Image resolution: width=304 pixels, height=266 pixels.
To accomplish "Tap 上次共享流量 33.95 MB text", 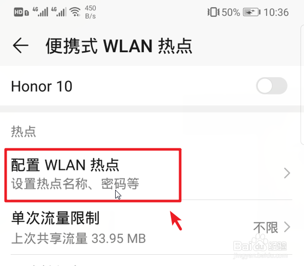I will tap(78, 238).
